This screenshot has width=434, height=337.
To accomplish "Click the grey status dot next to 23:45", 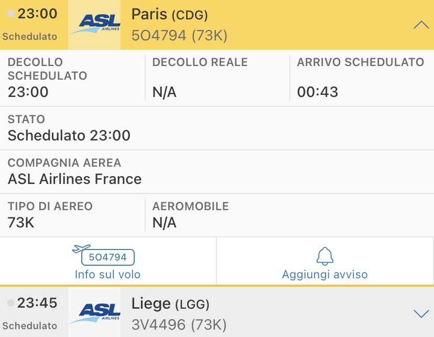I will pyautogui.click(x=11, y=303).
